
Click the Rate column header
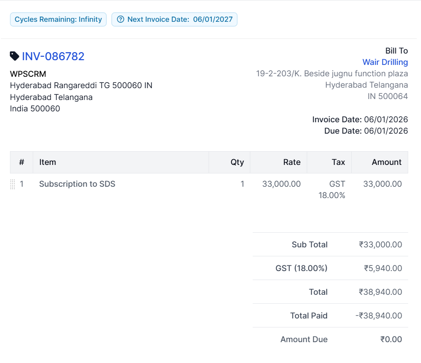point(292,162)
